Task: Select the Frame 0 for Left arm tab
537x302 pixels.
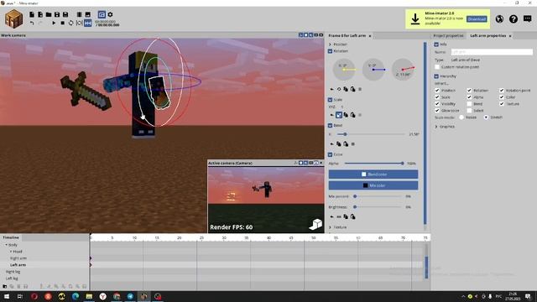Action: pyautogui.click(x=347, y=35)
